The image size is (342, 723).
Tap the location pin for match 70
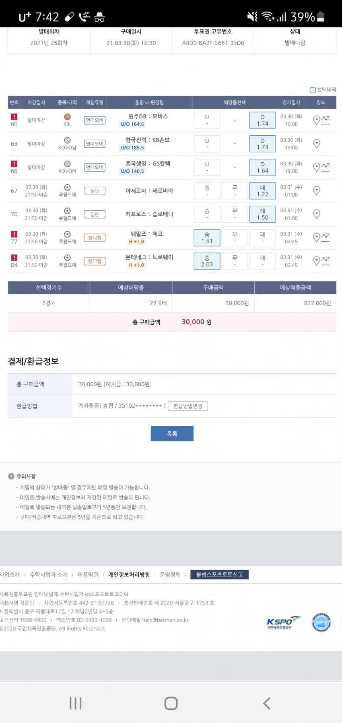coord(317,214)
